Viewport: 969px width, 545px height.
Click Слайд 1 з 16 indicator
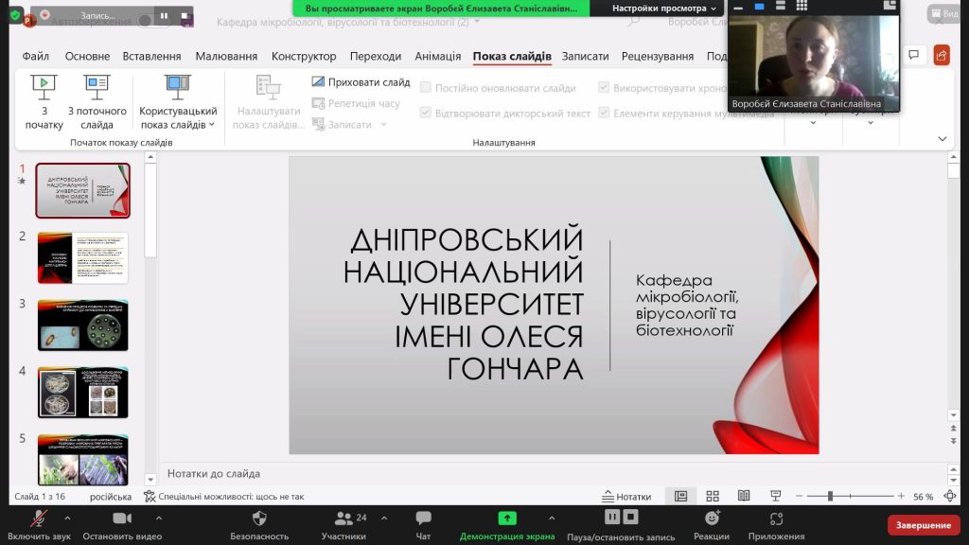click(40, 496)
